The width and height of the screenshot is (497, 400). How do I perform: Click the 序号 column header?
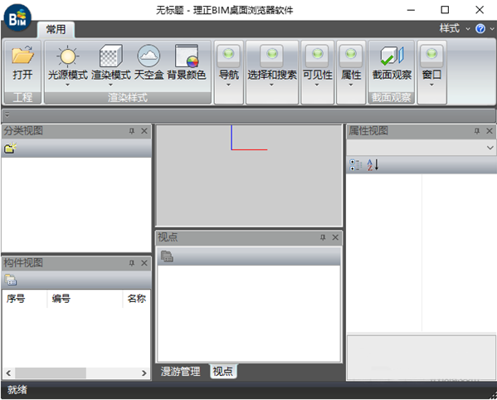(x=24, y=299)
